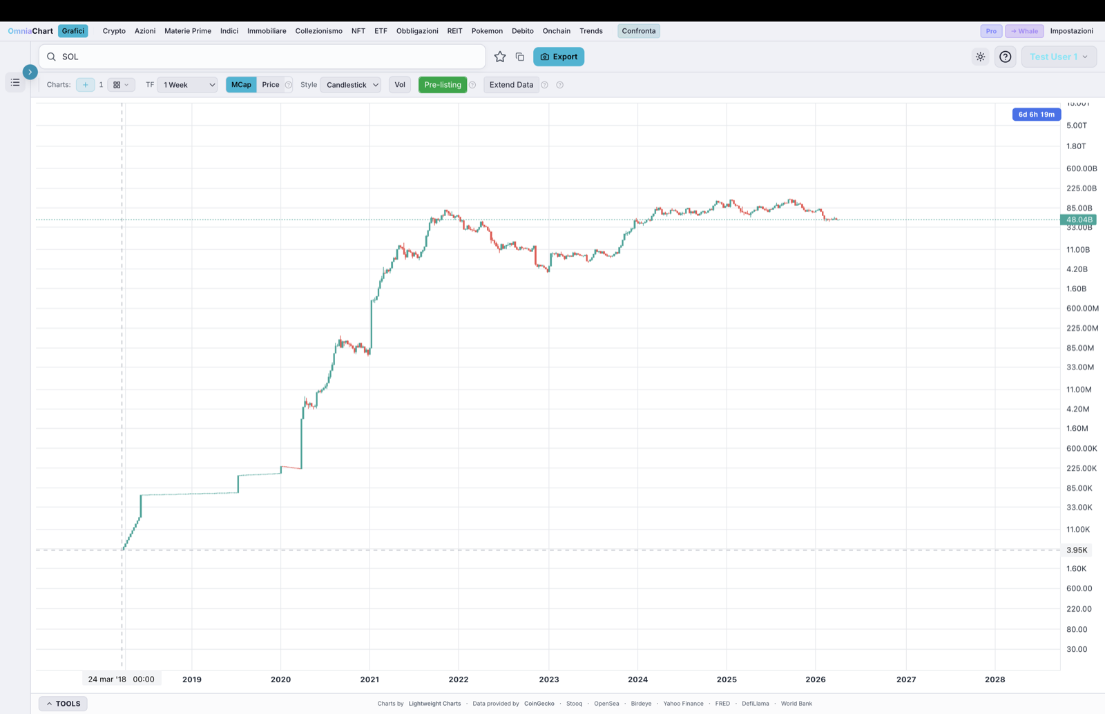Follow the CoinGecko data provider link

click(x=539, y=704)
